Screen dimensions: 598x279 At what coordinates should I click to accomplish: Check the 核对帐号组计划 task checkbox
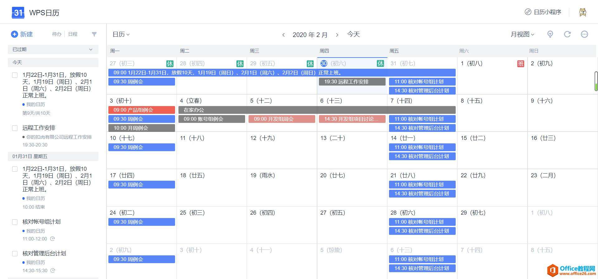[15, 222]
